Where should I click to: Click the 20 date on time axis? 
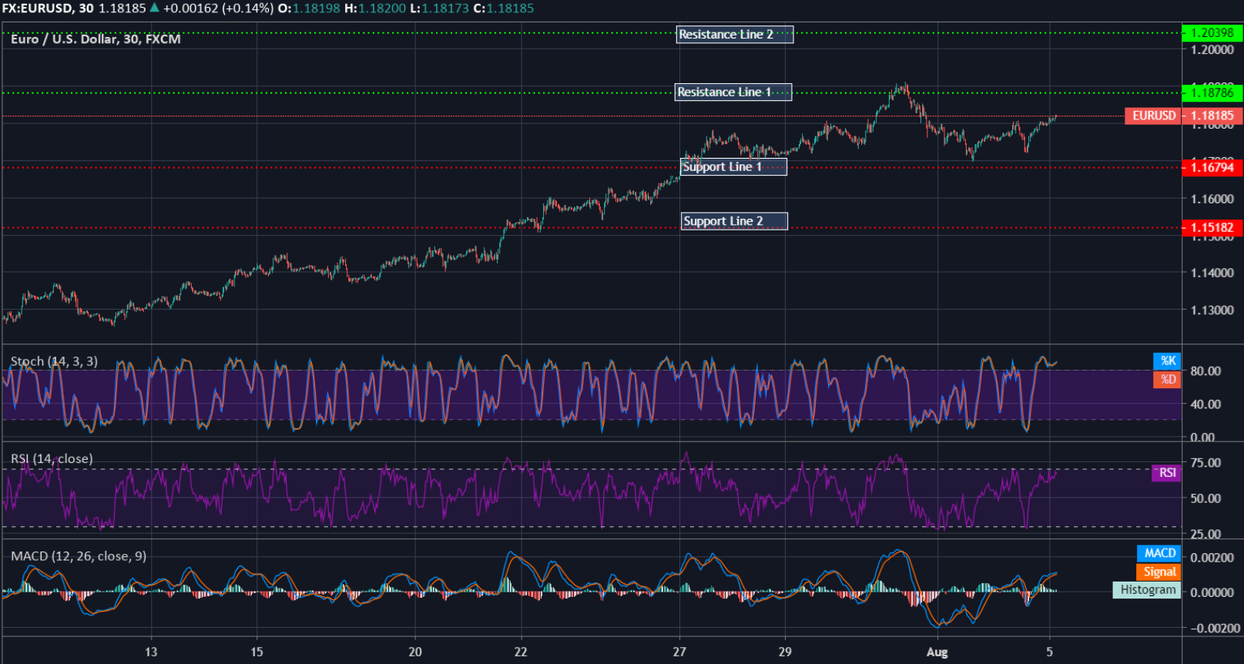[415, 652]
